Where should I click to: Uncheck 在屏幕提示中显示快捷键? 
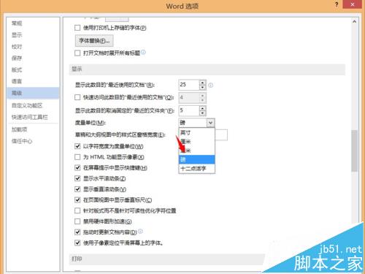[77, 167]
